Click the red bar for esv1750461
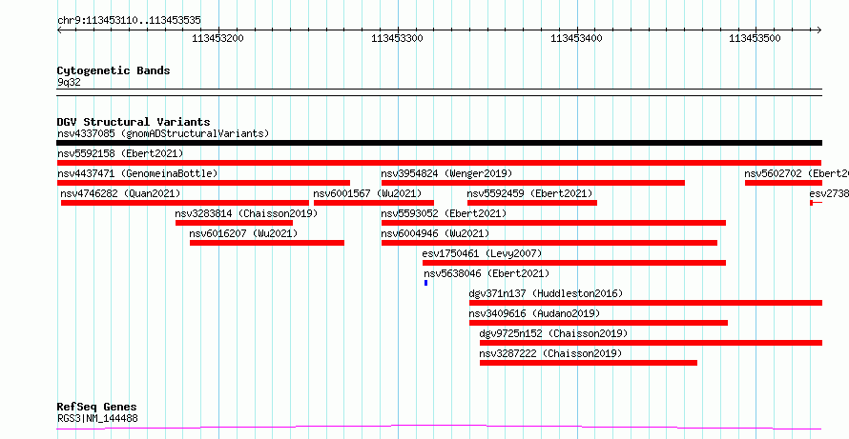Viewport: 849px width, 439px height. click(574, 263)
